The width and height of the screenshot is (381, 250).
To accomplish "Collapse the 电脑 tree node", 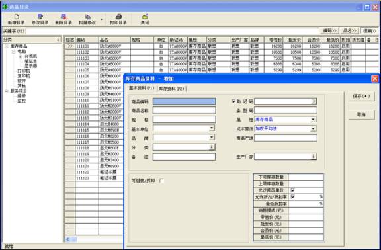I will [x=14, y=52].
